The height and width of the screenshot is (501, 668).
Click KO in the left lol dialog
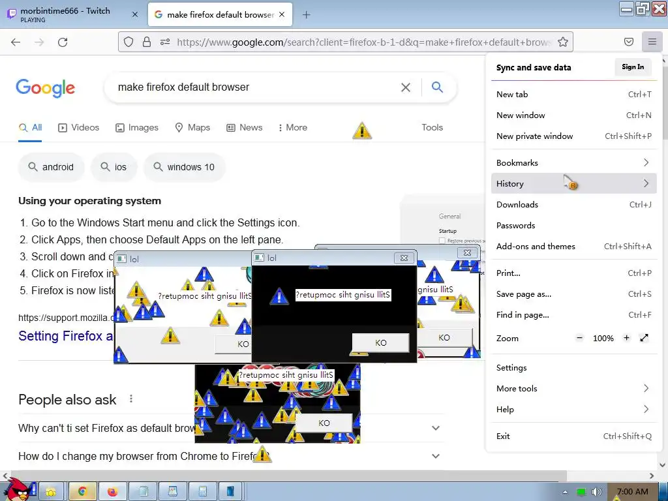[233, 344]
